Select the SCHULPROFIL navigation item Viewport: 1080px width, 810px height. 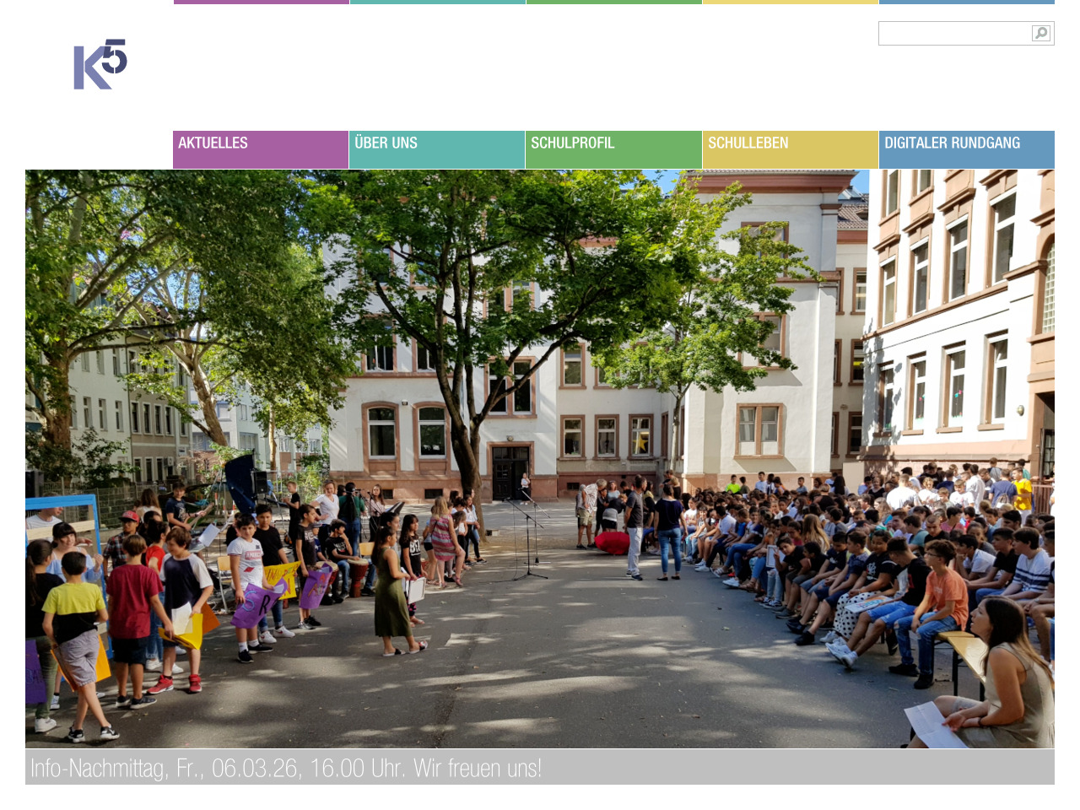point(613,149)
